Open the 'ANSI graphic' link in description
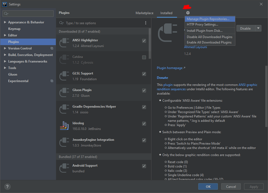This screenshot has width=268, height=193. click(x=248, y=85)
